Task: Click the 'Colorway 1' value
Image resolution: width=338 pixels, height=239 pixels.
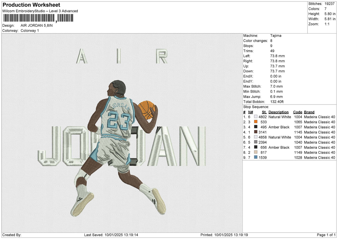Action: click(x=30, y=30)
